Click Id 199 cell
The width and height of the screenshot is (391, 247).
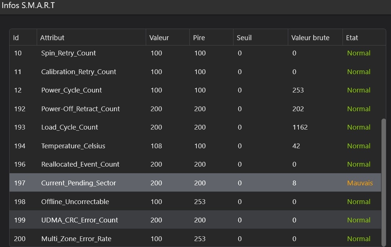(20, 220)
